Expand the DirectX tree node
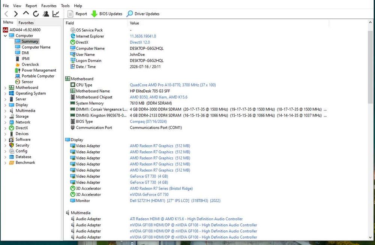 click(5, 128)
